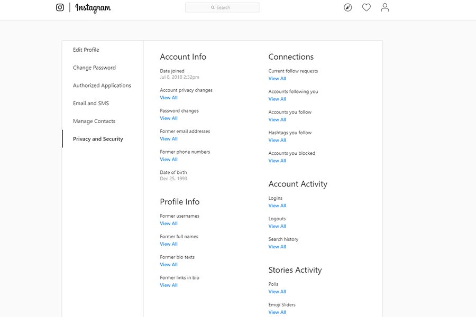View all Former usernames
476x317 pixels.
click(x=169, y=223)
